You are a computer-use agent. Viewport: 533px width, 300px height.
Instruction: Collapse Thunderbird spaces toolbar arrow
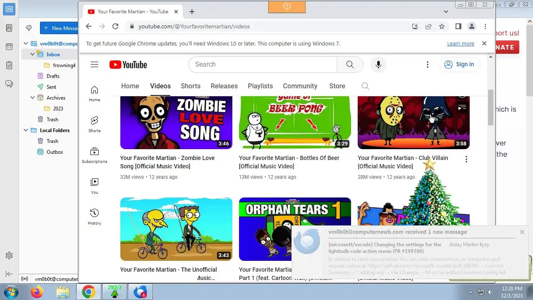coord(9,274)
